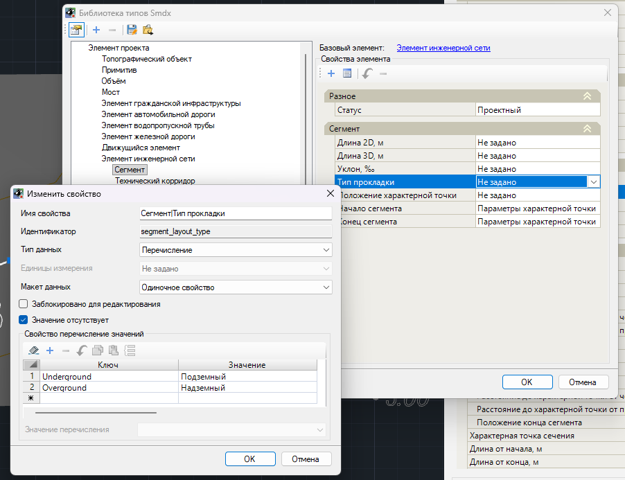The image size is (625, 480).
Task: Toggle 'Заблокировано для редактирования' checkbox
Action: point(24,304)
